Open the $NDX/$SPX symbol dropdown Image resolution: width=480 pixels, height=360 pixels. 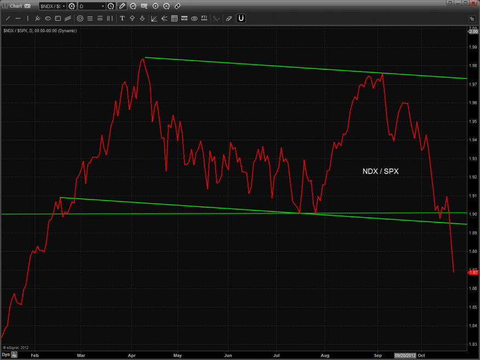click(53, 6)
